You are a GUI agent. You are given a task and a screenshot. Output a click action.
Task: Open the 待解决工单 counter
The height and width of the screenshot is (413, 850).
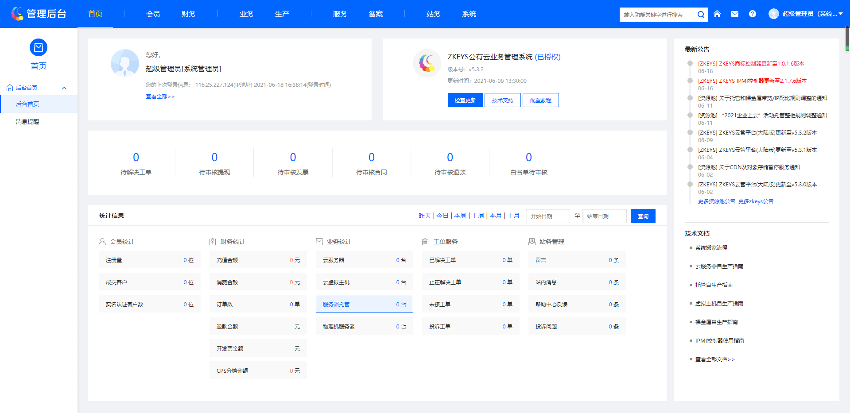[x=136, y=163]
